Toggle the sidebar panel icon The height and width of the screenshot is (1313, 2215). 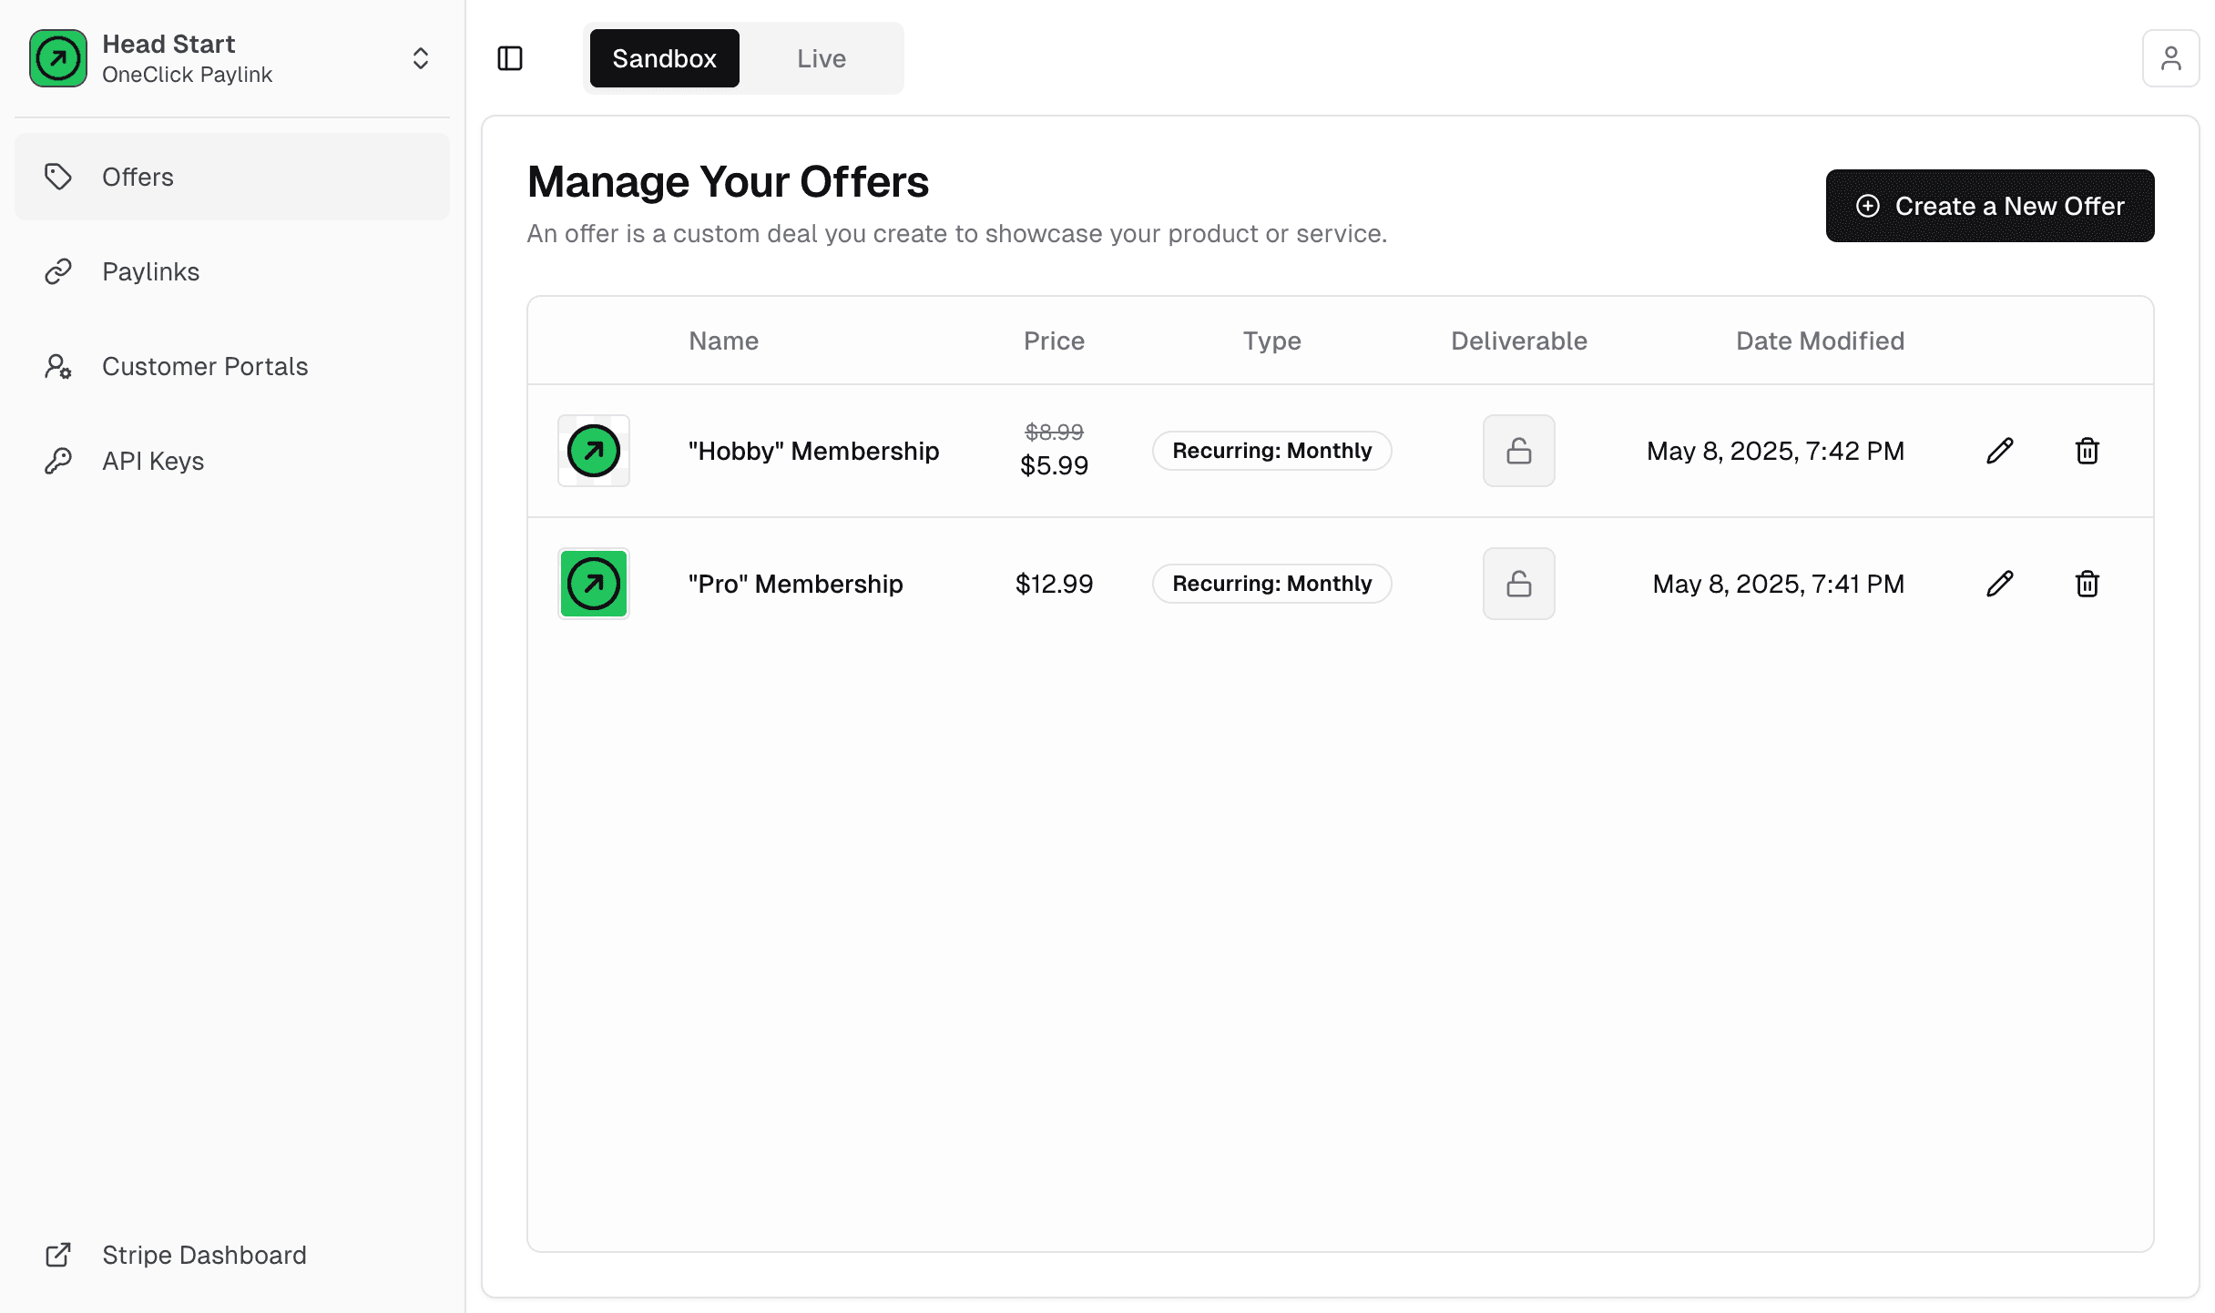coord(510,58)
